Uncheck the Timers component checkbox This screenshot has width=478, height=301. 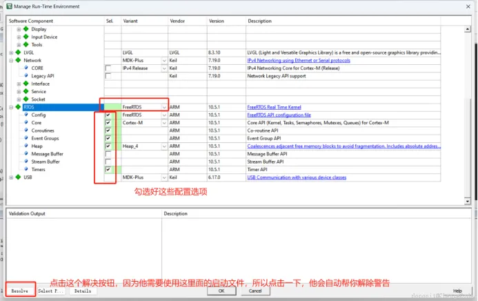(108, 169)
